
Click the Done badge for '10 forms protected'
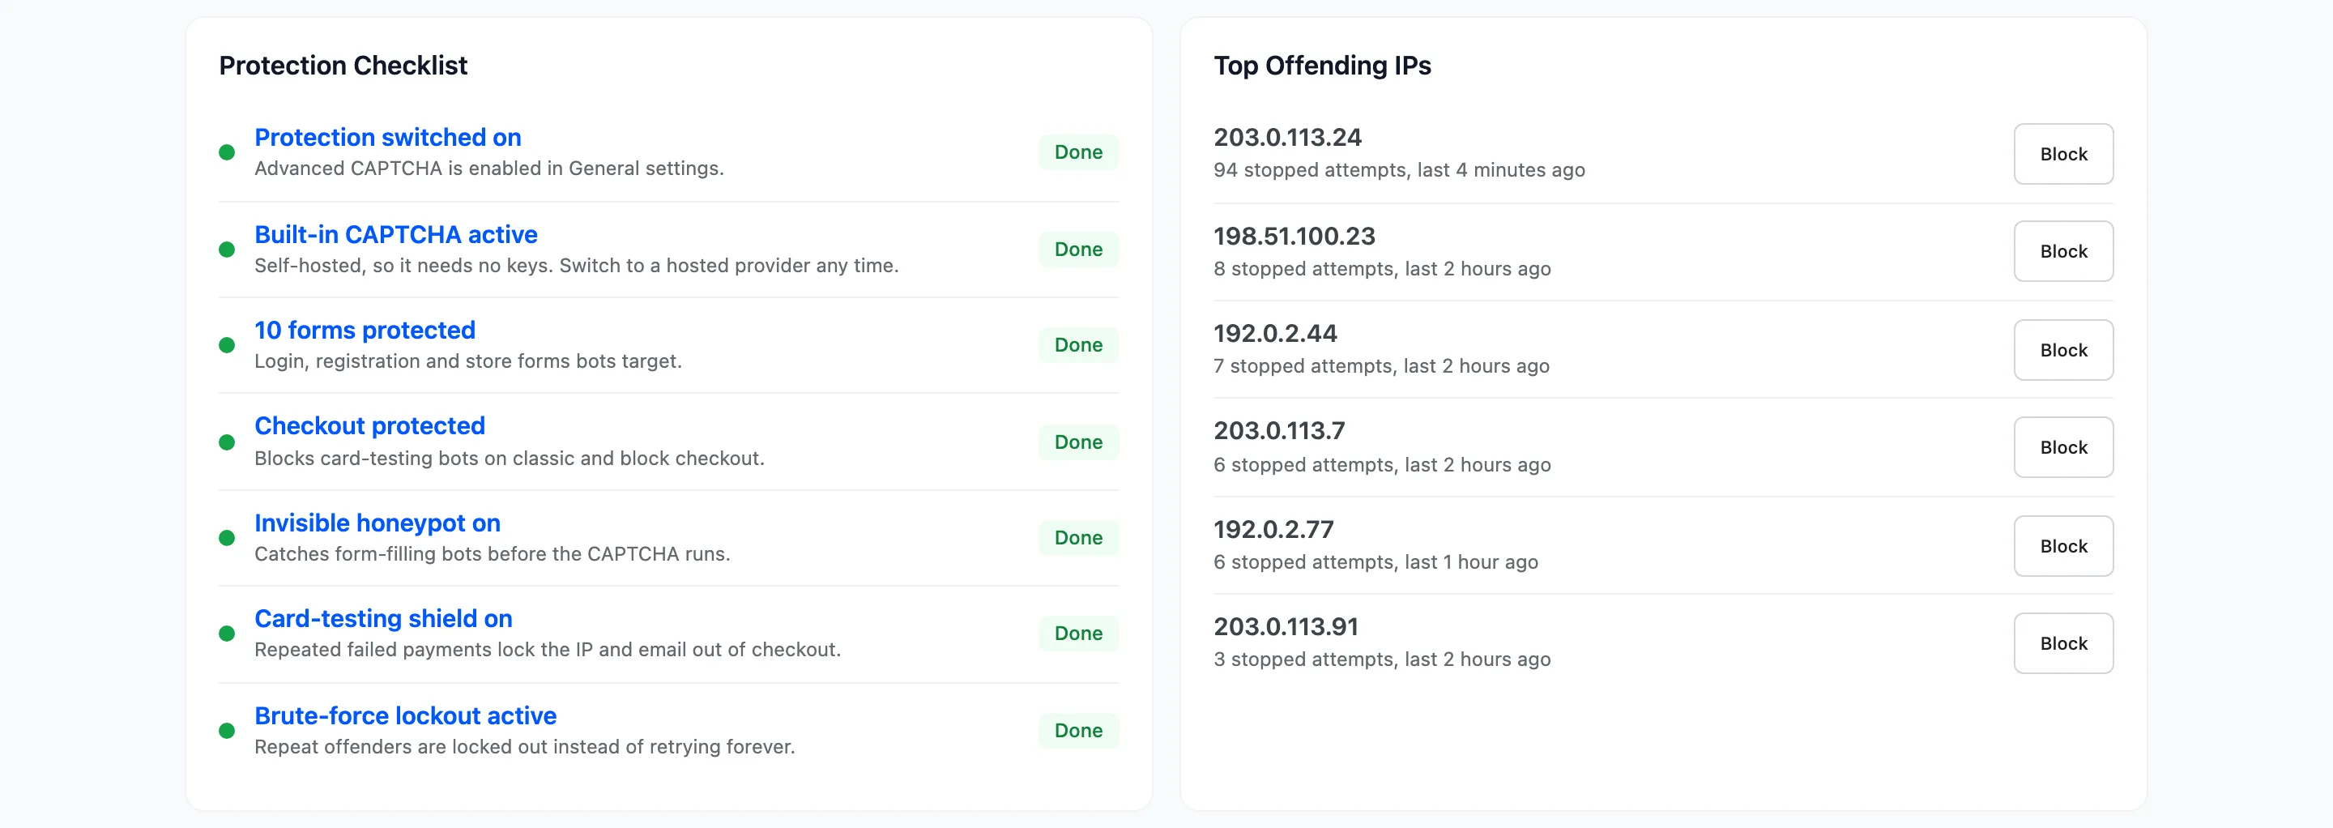(x=1079, y=345)
